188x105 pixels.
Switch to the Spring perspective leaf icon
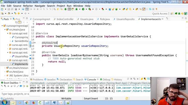176,14
